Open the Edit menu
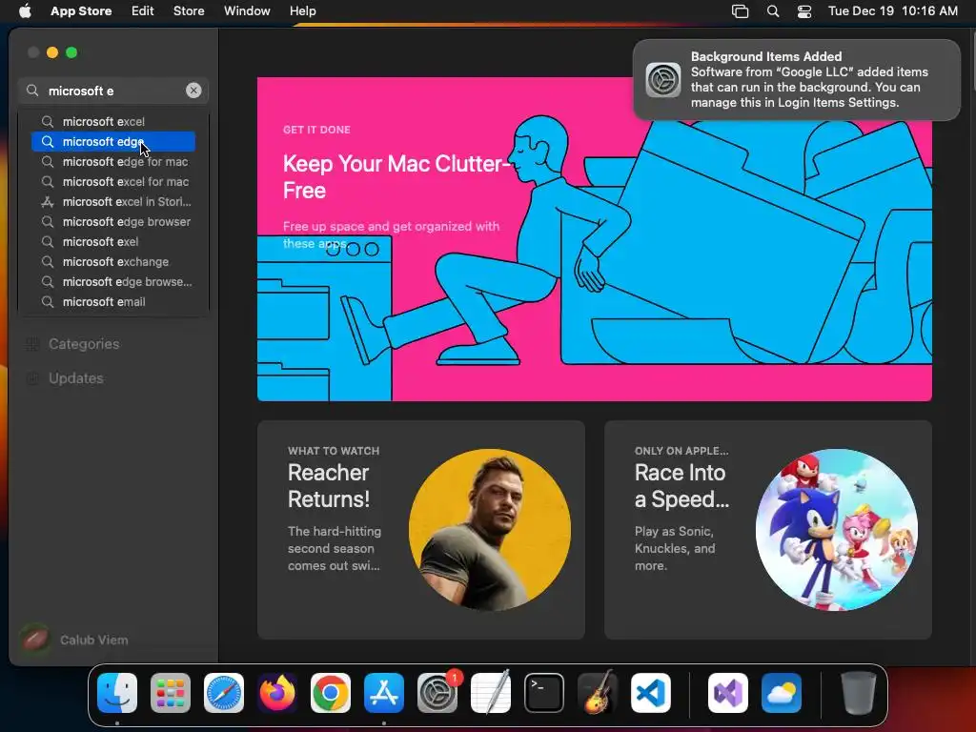 [x=143, y=11]
